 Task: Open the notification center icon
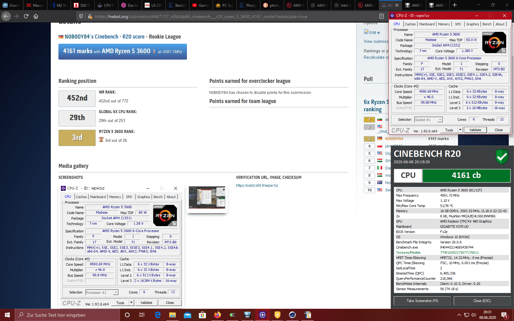(504, 315)
